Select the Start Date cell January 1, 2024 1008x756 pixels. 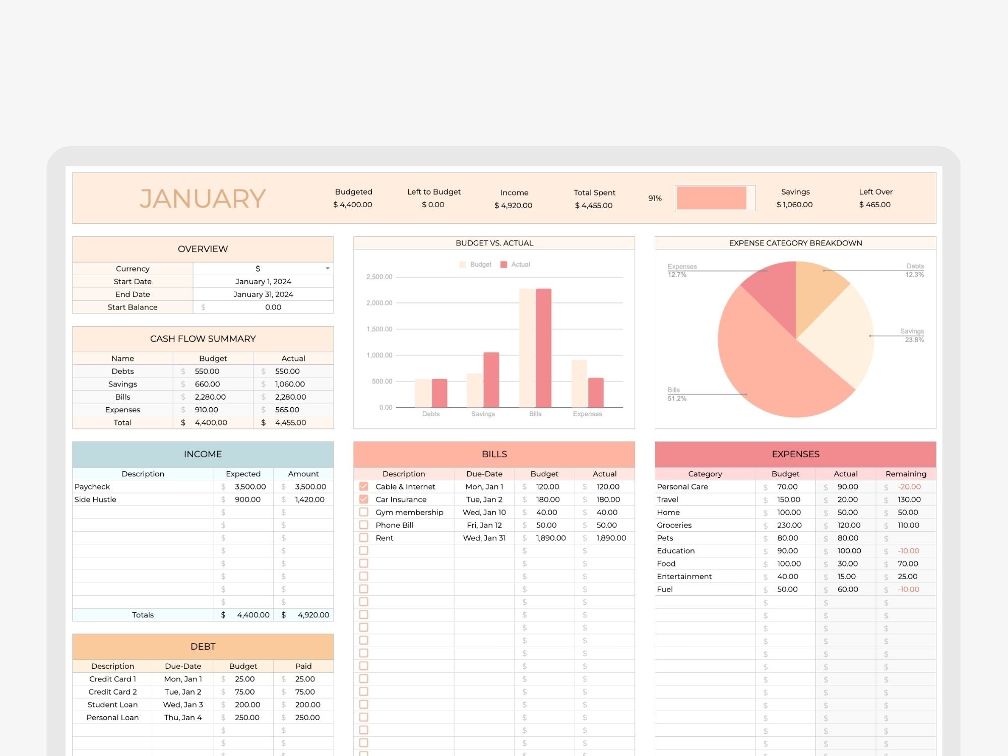point(263,282)
